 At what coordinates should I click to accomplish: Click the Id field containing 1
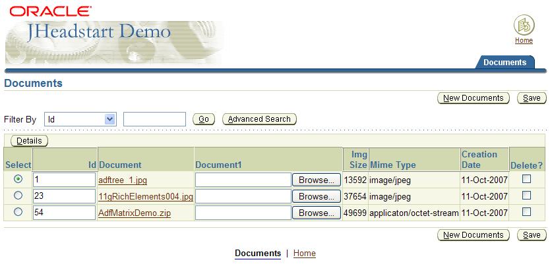(64, 180)
